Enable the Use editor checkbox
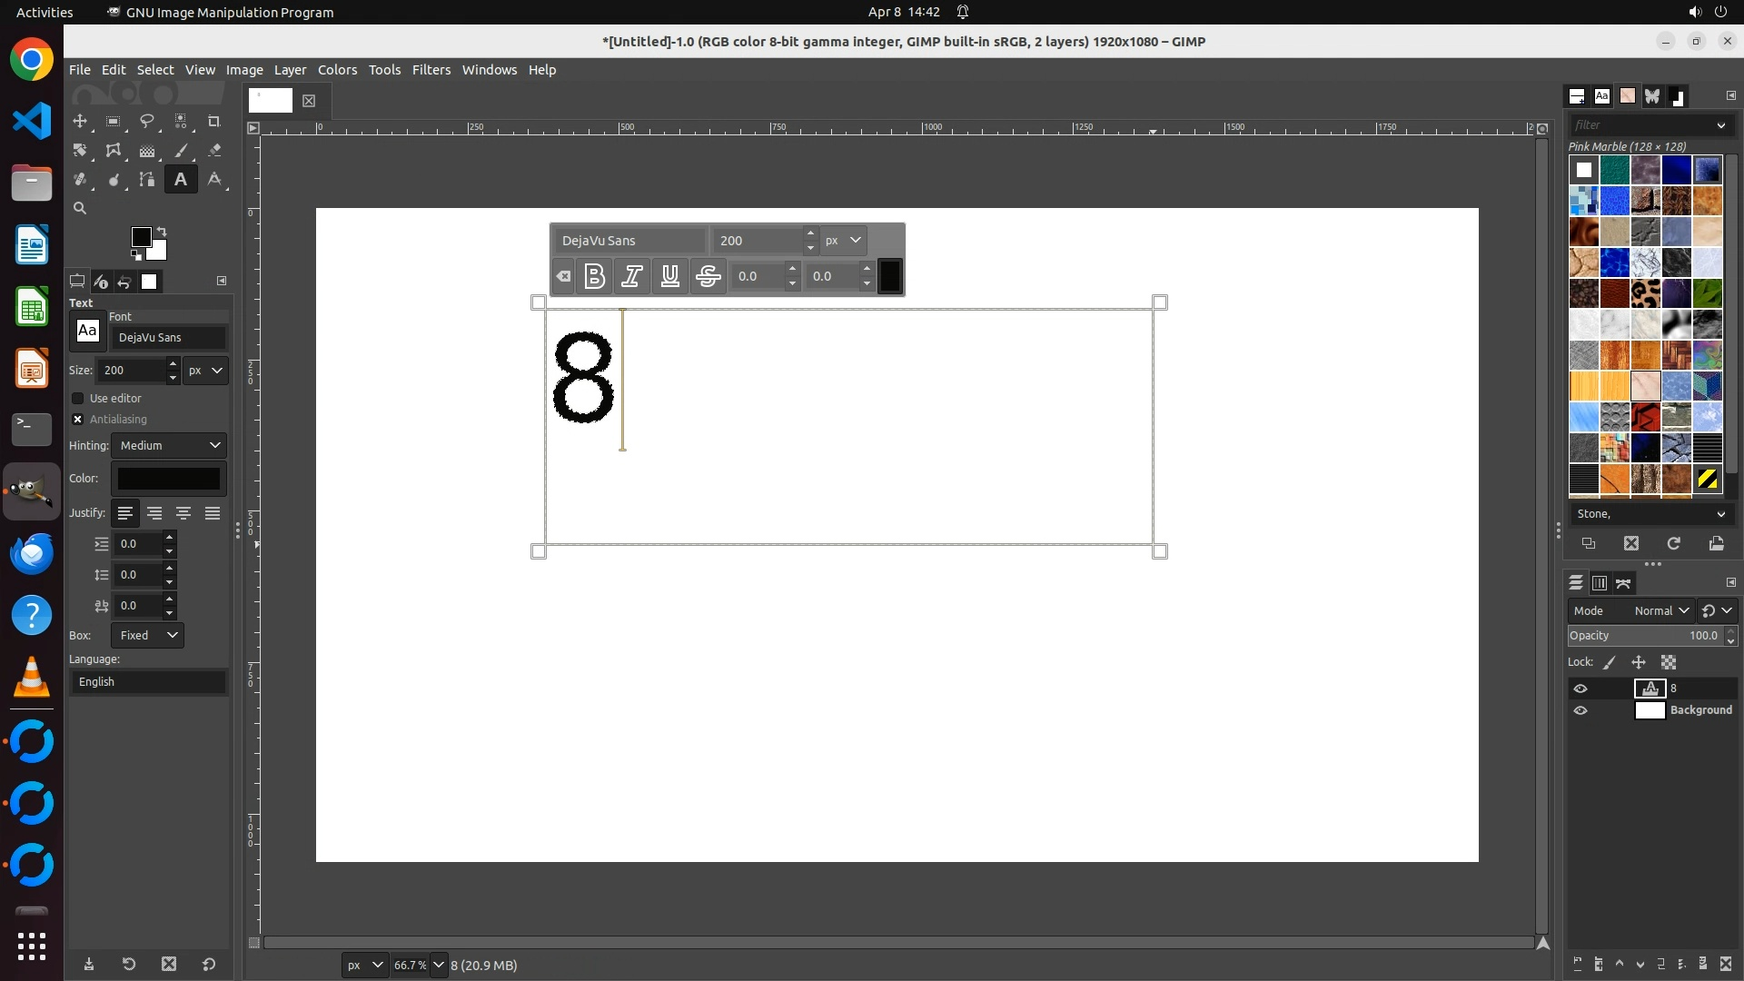1744x981 pixels. (78, 399)
